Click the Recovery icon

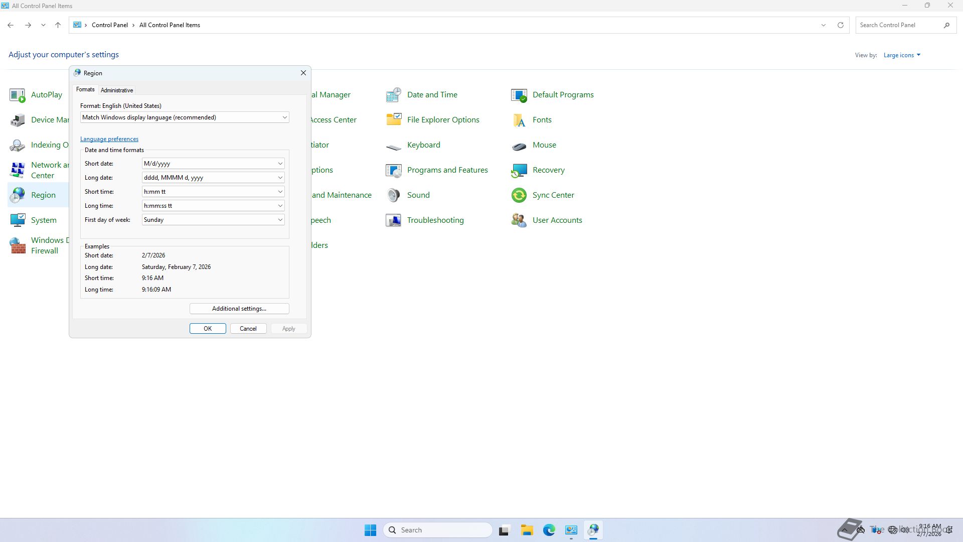[519, 170]
